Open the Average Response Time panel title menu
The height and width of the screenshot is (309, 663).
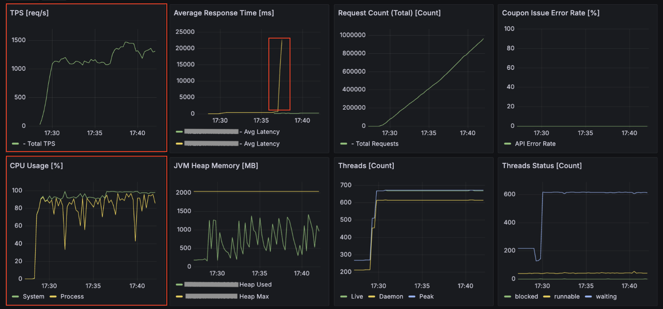(x=224, y=13)
